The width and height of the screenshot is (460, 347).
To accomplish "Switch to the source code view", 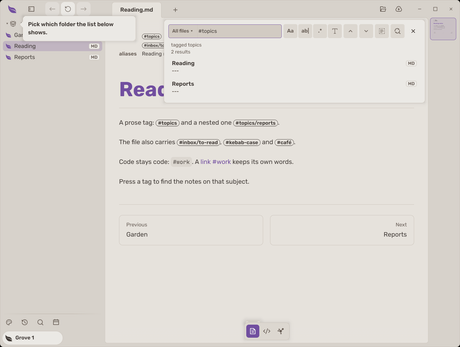I will [267, 331].
